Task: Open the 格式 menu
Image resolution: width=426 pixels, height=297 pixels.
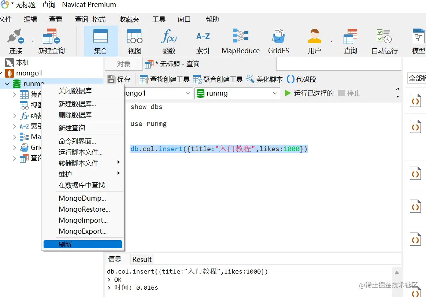Action: pyautogui.click(x=99, y=19)
